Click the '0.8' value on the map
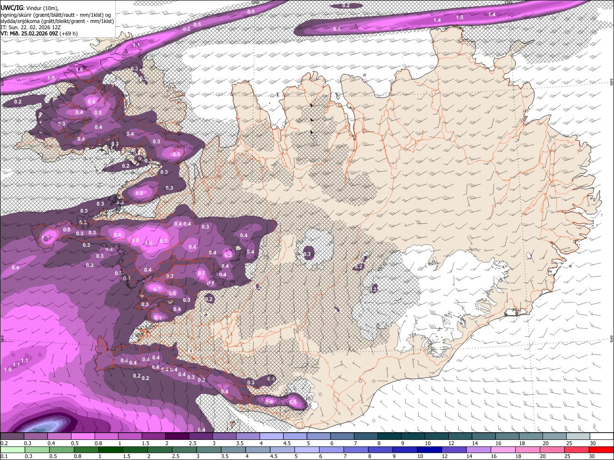Viewport: 614px width, 460px height. pyautogui.click(x=136, y=240)
